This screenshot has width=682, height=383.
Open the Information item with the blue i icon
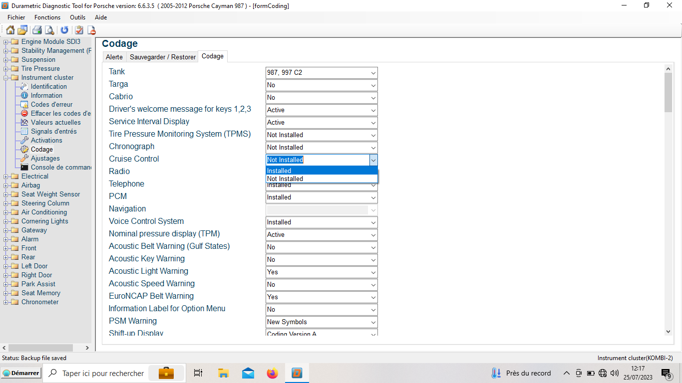click(46, 95)
